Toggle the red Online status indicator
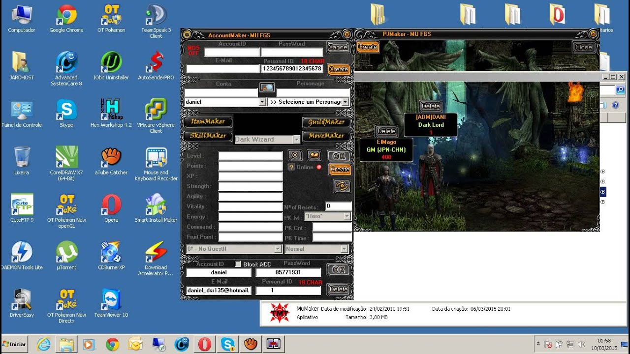The height and width of the screenshot is (354, 630). 318,167
